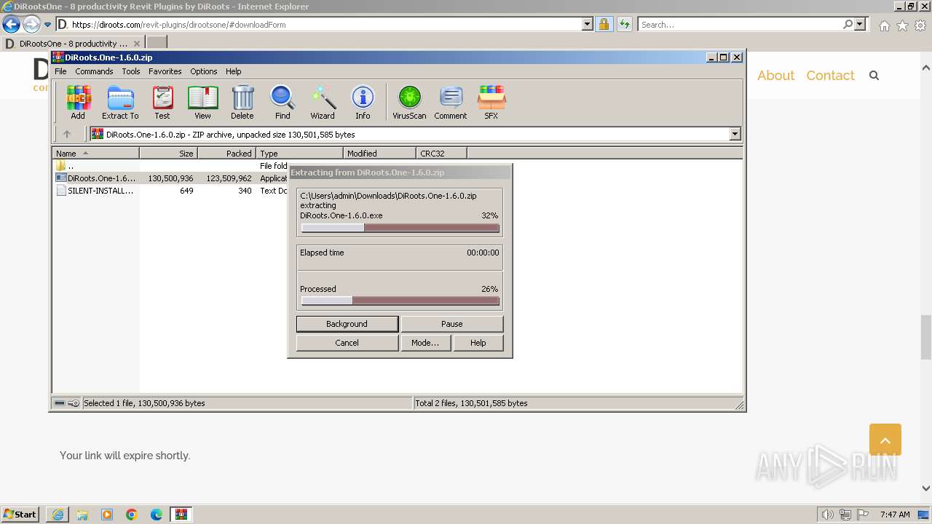932x524 pixels.
Task: Select the DiRootsOne browser tab
Action: coord(72,44)
